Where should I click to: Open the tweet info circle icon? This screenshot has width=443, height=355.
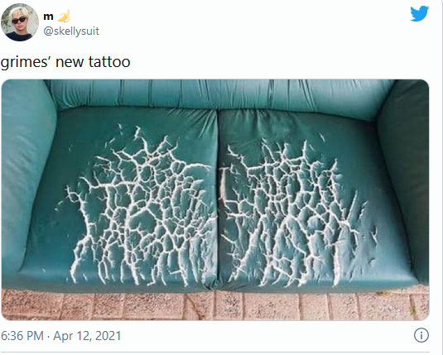coord(421,335)
